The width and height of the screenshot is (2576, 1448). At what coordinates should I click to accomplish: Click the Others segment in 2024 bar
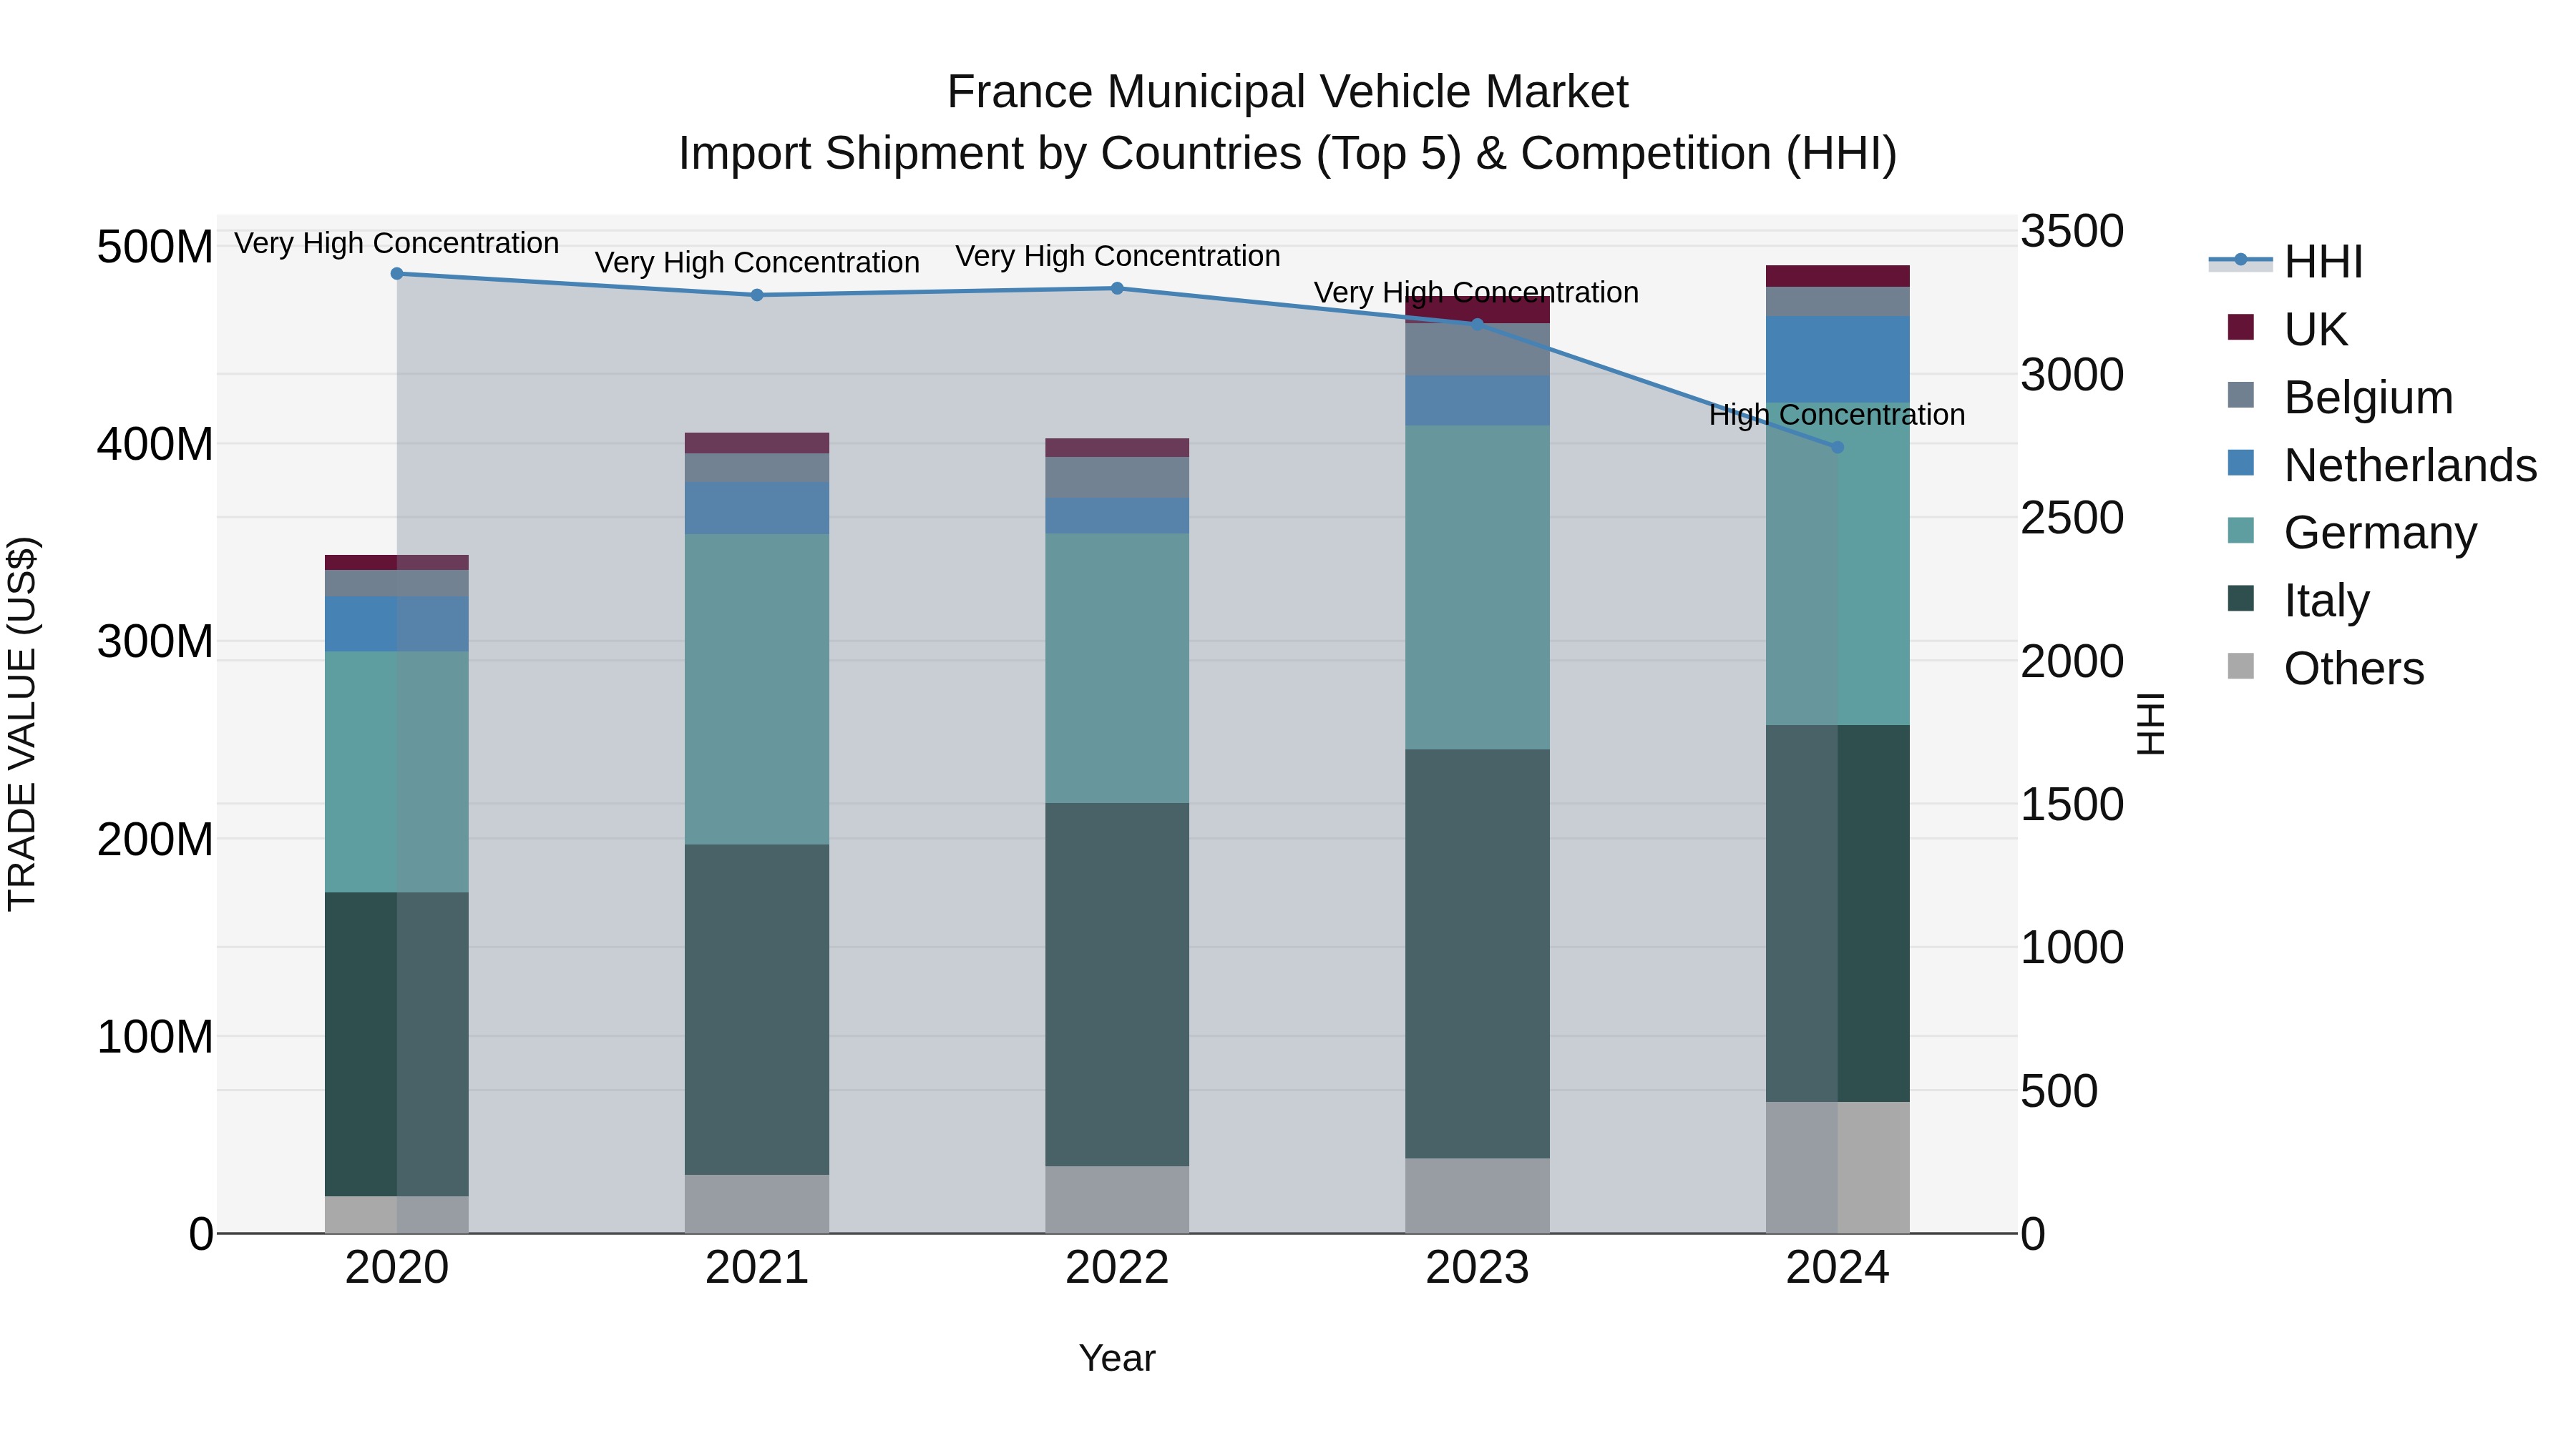(x=1837, y=1167)
